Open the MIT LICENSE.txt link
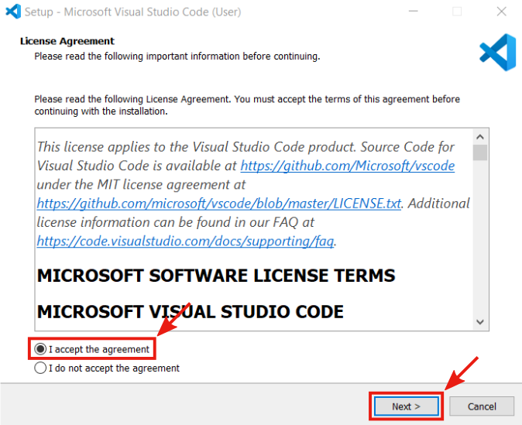This screenshot has height=425, width=522. pyautogui.click(x=218, y=204)
